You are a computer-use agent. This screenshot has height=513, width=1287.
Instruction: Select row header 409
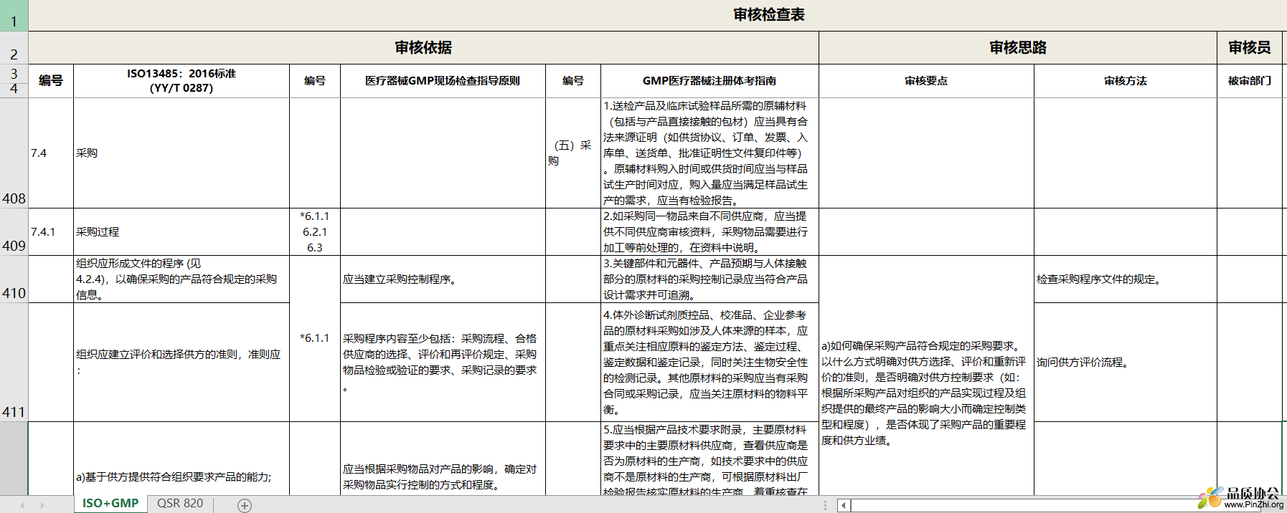click(14, 232)
